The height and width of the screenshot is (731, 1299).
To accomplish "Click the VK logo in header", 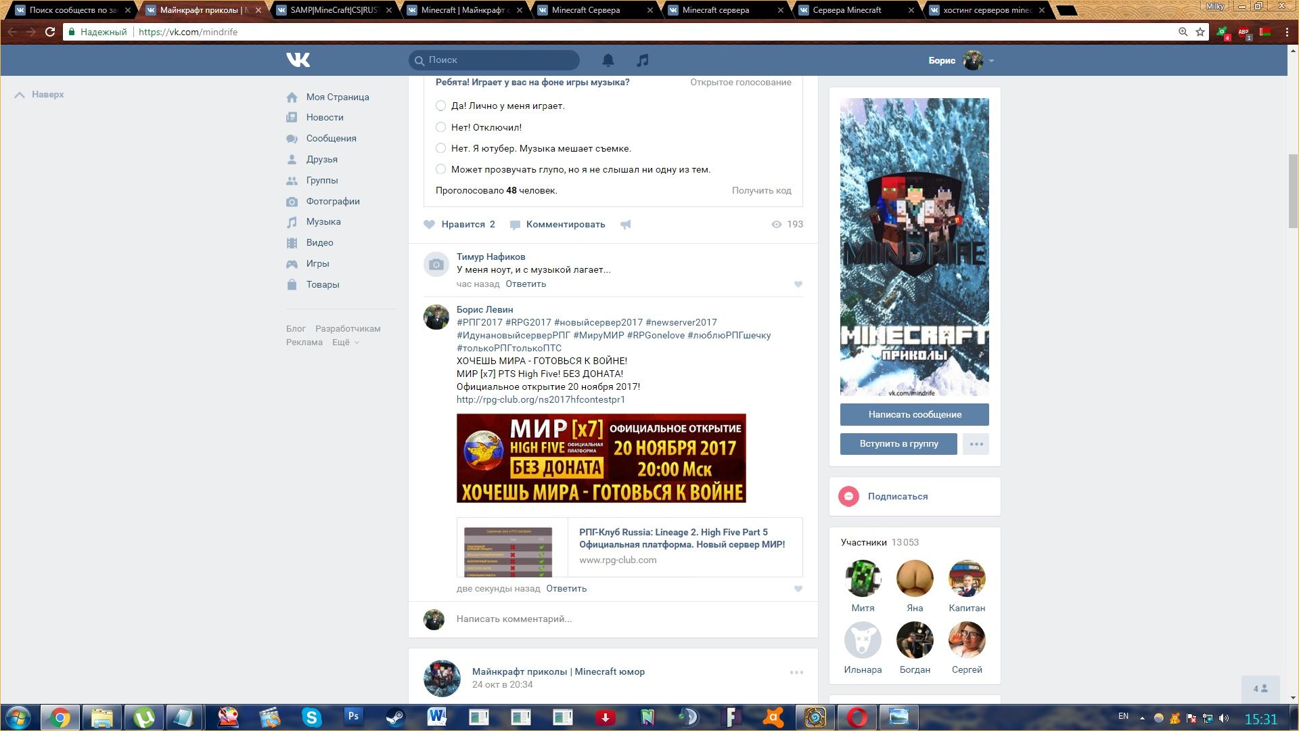I will click(298, 60).
